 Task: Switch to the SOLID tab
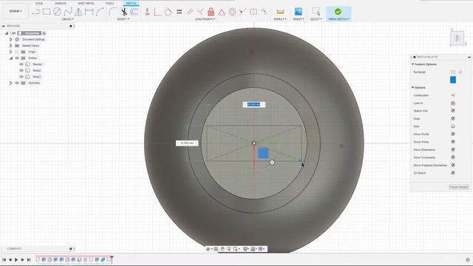[39, 3]
